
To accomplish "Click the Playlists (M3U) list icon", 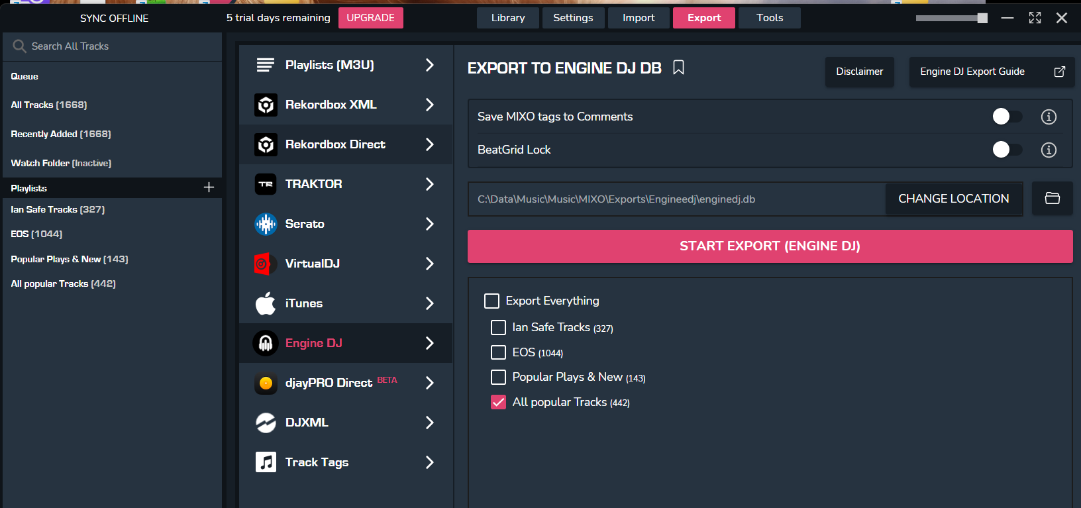I will 266,65.
